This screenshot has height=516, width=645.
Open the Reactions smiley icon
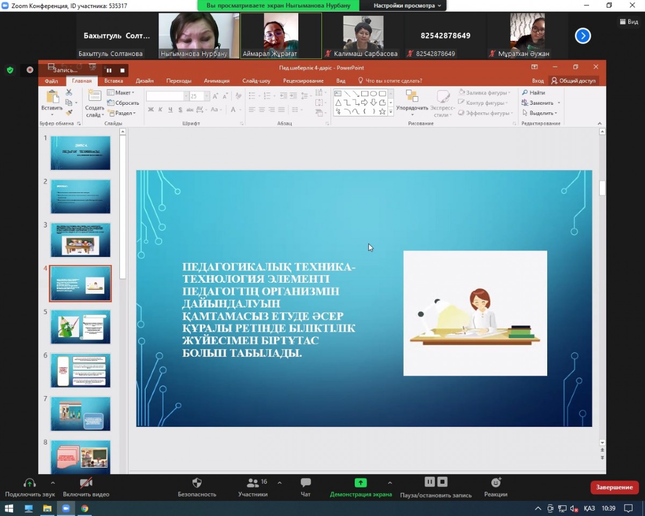pos(496,483)
